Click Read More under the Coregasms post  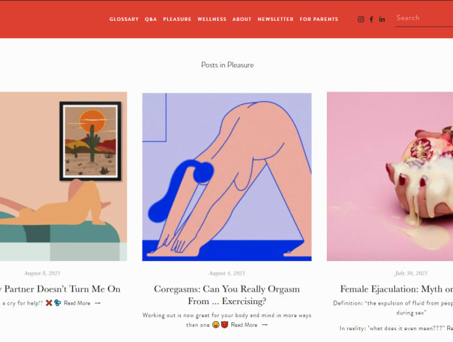tap(244, 325)
